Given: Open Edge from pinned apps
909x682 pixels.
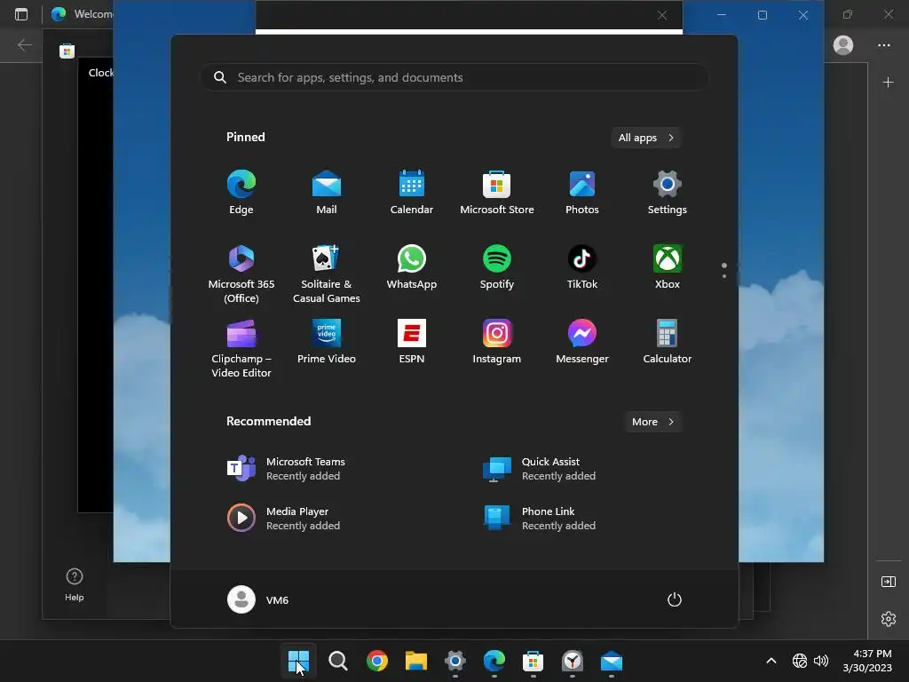Looking at the screenshot, I should pyautogui.click(x=241, y=193).
